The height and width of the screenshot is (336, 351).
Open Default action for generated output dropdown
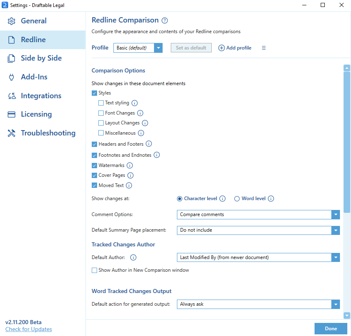pos(258,304)
